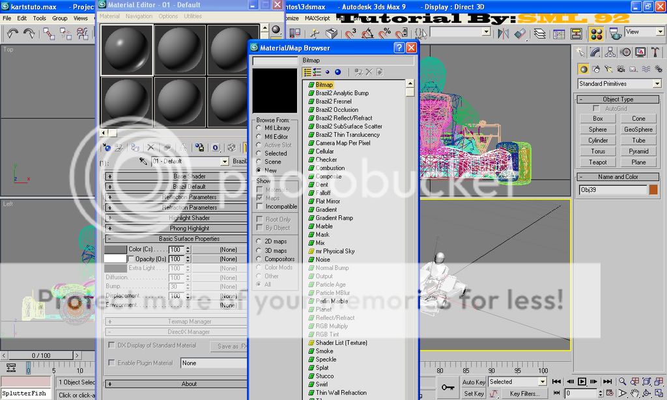Screen dimensions: 667x400
Task: Switch to the Modify panel tab icon
Action: (595, 52)
